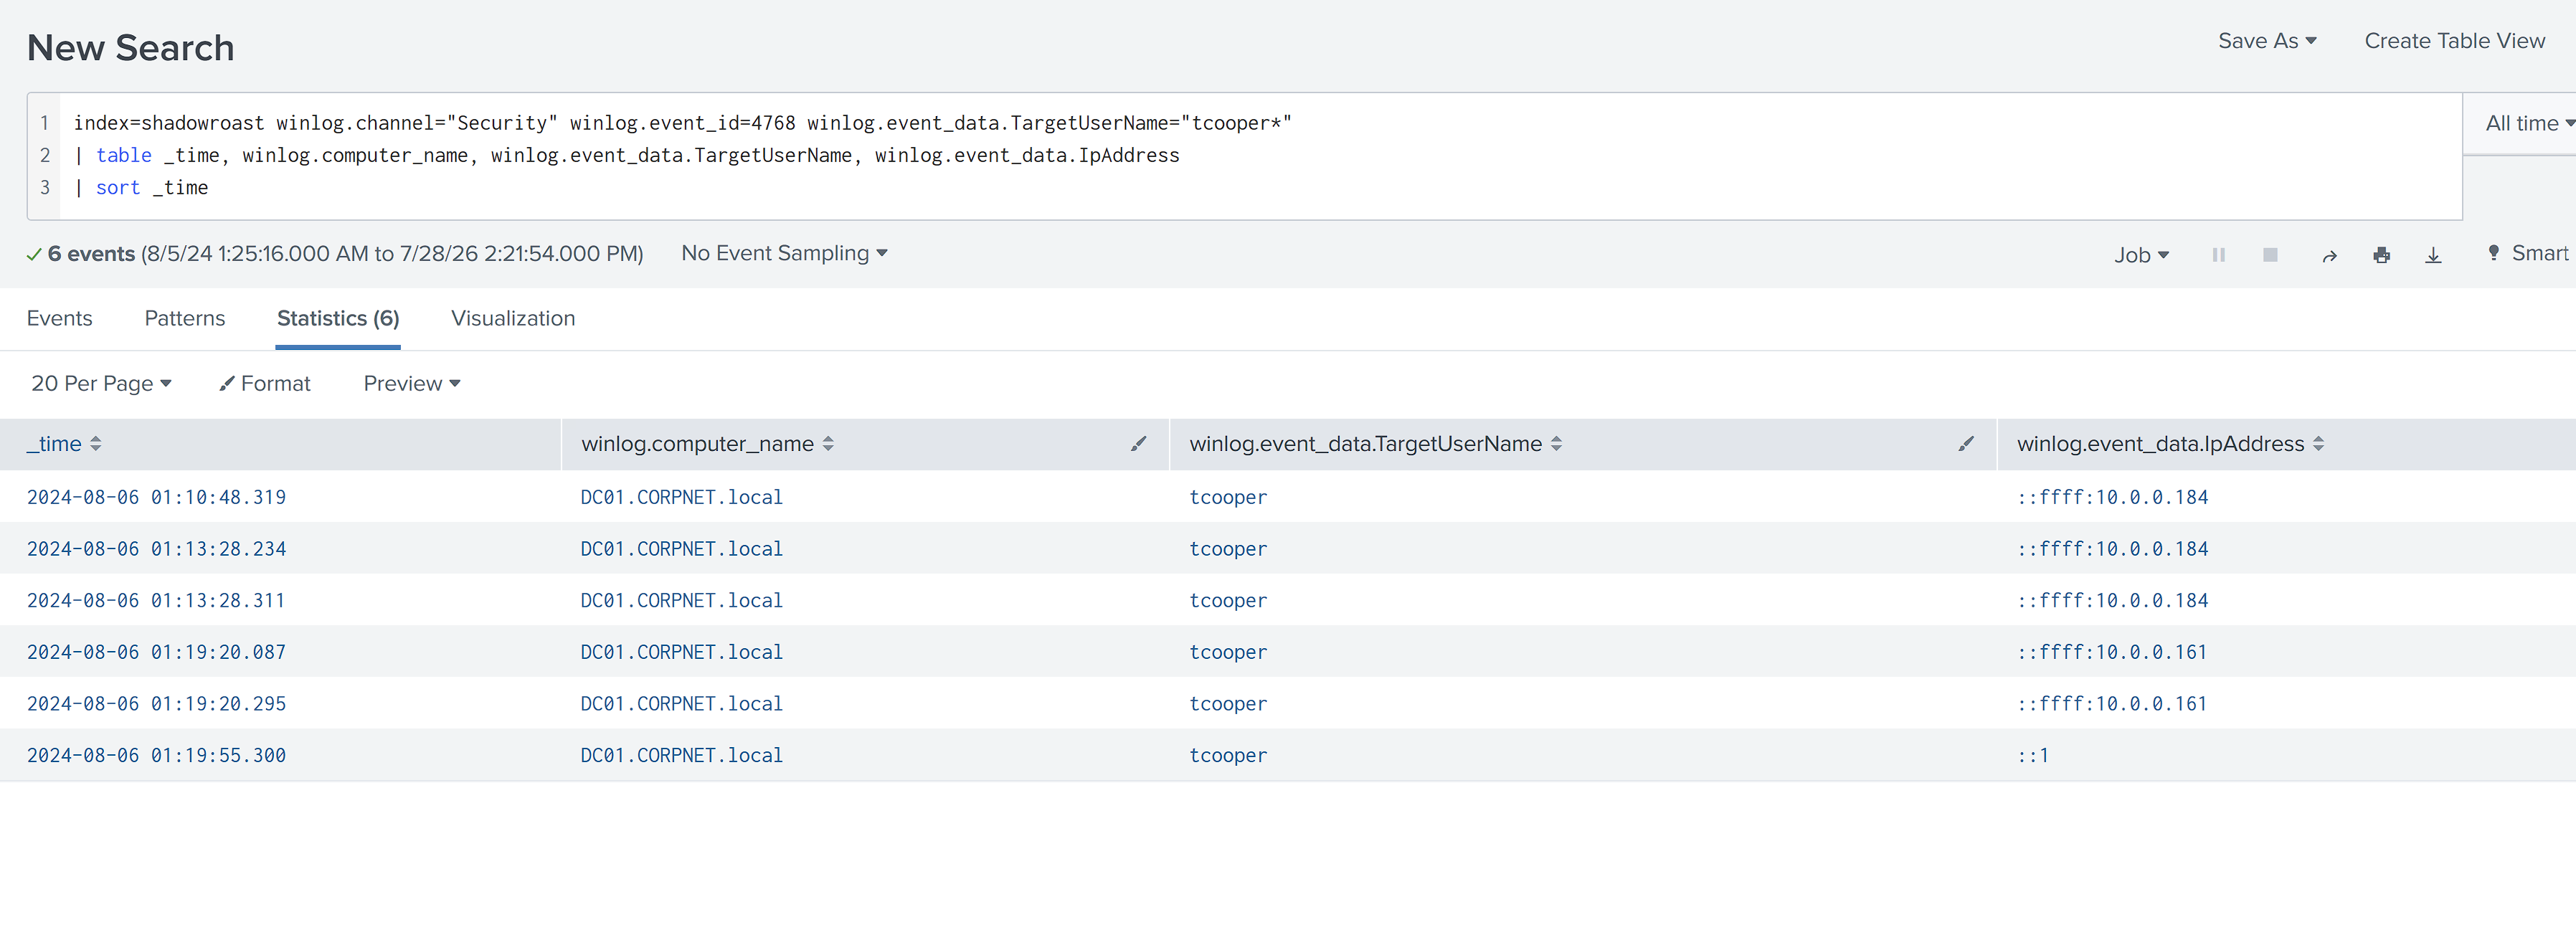Click IP ::ffff:10.0.0.184 in 01:13:28.234 row
Image resolution: width=2576 pixels, height=950 pixels.
pos(2112,549)
